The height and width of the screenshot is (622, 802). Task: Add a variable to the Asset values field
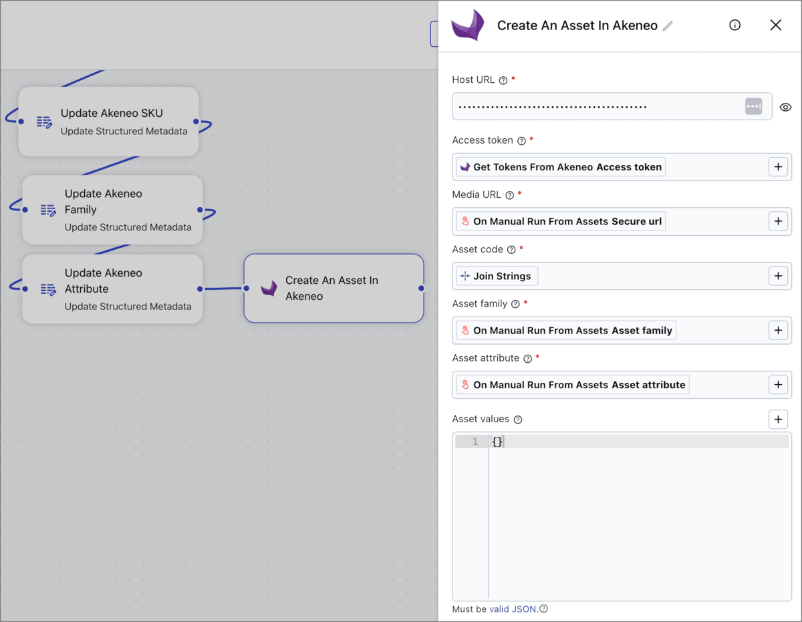pos(777,419)
